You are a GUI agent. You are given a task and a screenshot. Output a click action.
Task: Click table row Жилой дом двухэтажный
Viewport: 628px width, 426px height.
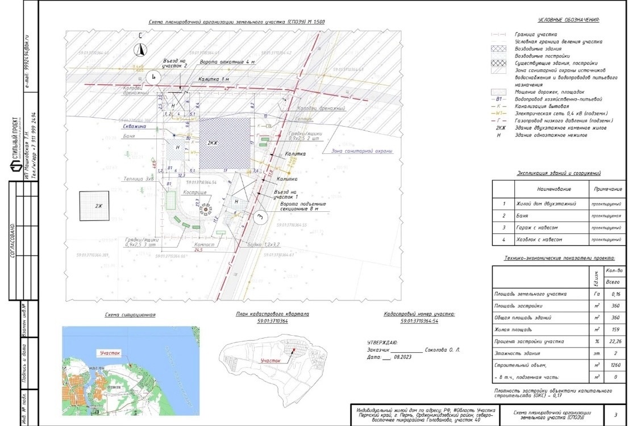pos(559,203)
